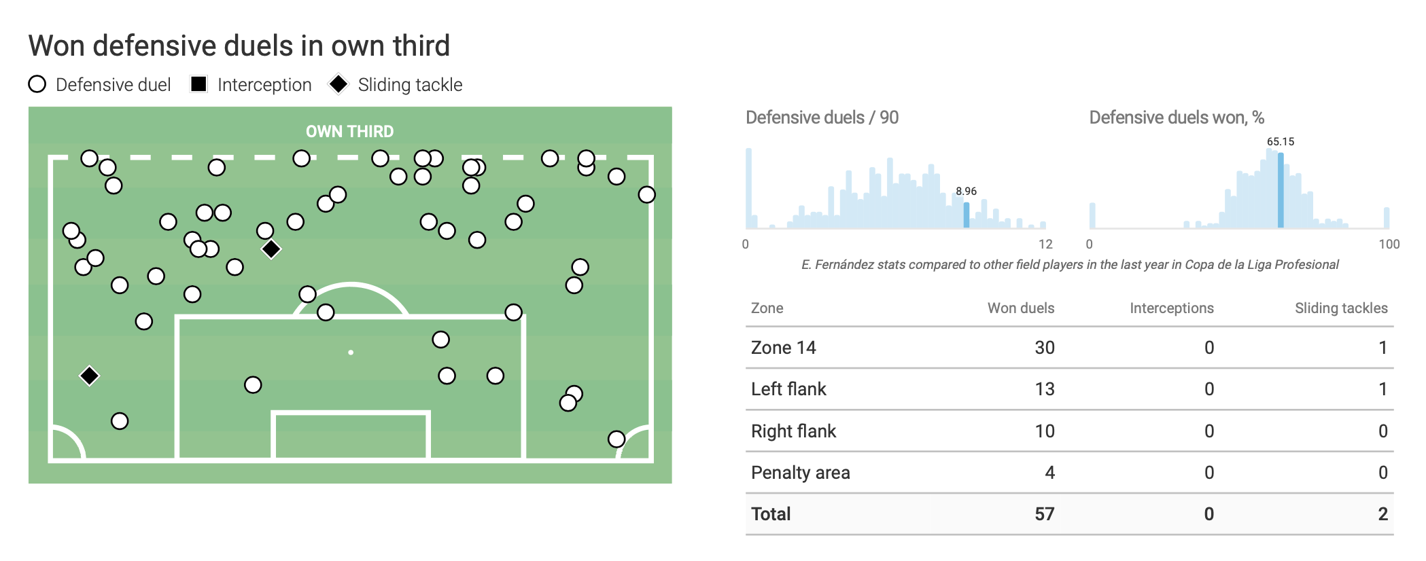Image resolution: width=1426 pixels, height=561 pixels.
Task: Click the Total row label
Action: (x=771, y=514)
